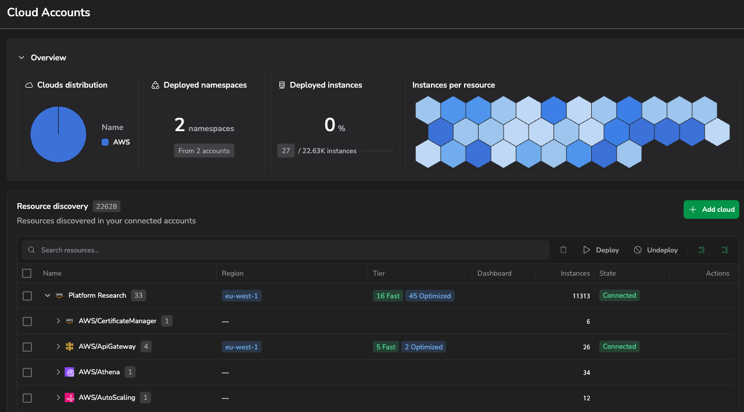Collapse the Overview section chevron
The height and width of the screenshot is (412, 744).
pyautogui.click(x=21, y=57)
